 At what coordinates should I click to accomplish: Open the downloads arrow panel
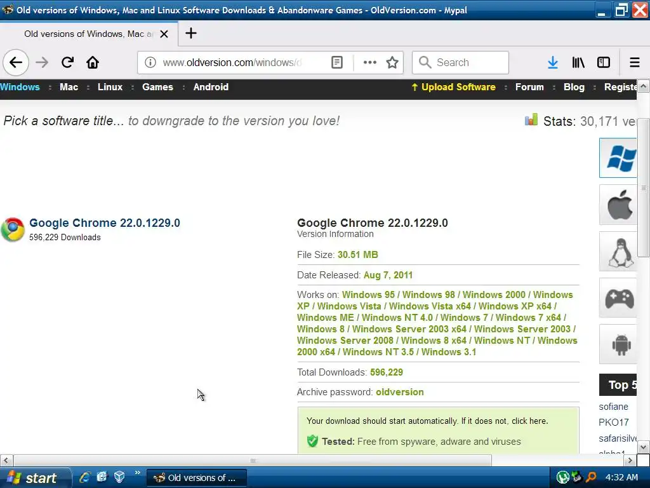click(553, 63)
